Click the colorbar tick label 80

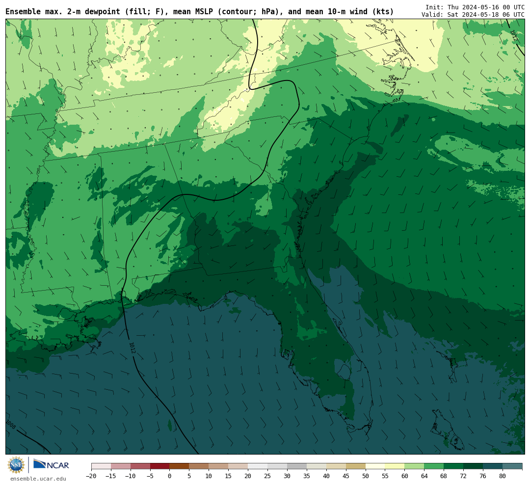point(503,476)
